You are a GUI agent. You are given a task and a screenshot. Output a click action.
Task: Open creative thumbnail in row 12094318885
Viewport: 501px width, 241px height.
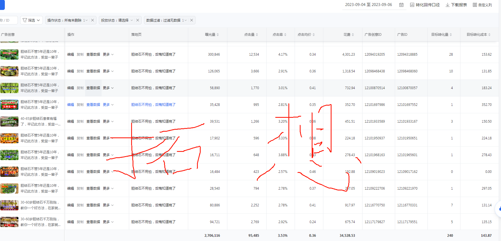tap(9, 55)
